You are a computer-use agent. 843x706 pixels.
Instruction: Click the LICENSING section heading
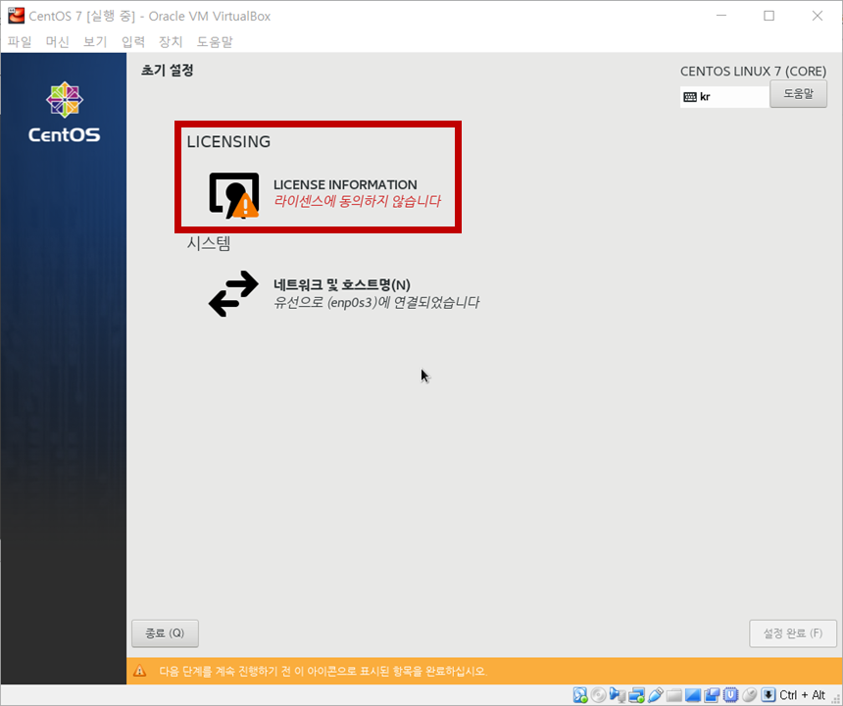click(x=228, y=141)
